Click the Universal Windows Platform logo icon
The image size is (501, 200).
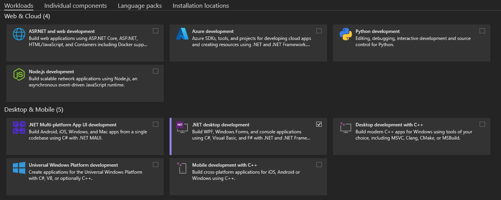(19, 168)
